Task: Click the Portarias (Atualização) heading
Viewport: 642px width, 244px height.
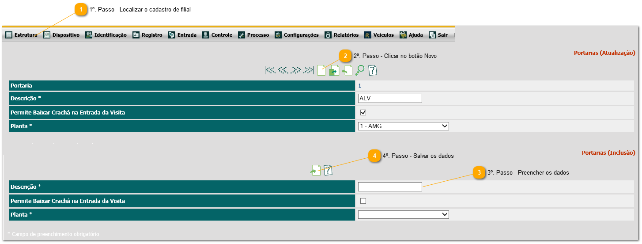Action: 604,53
